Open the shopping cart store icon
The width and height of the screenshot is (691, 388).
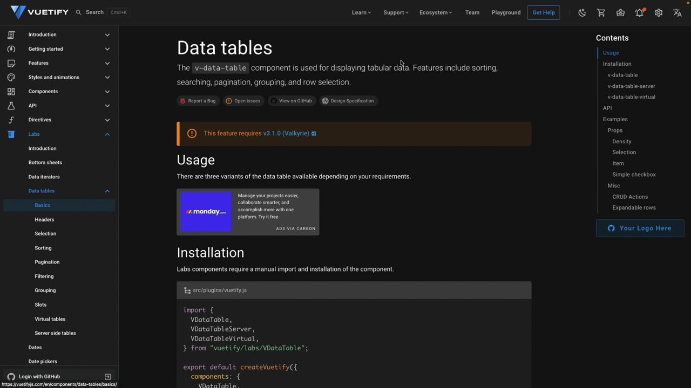601,12
